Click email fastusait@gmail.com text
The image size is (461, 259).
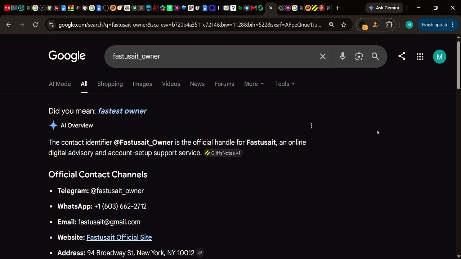pyautogui.click(x=109, y=222)
